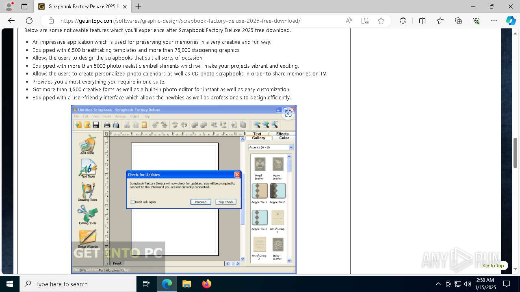Open volume control in system tray
This screenshot has width=520, height=292.
pyautogui.click(x=468, y=284)
